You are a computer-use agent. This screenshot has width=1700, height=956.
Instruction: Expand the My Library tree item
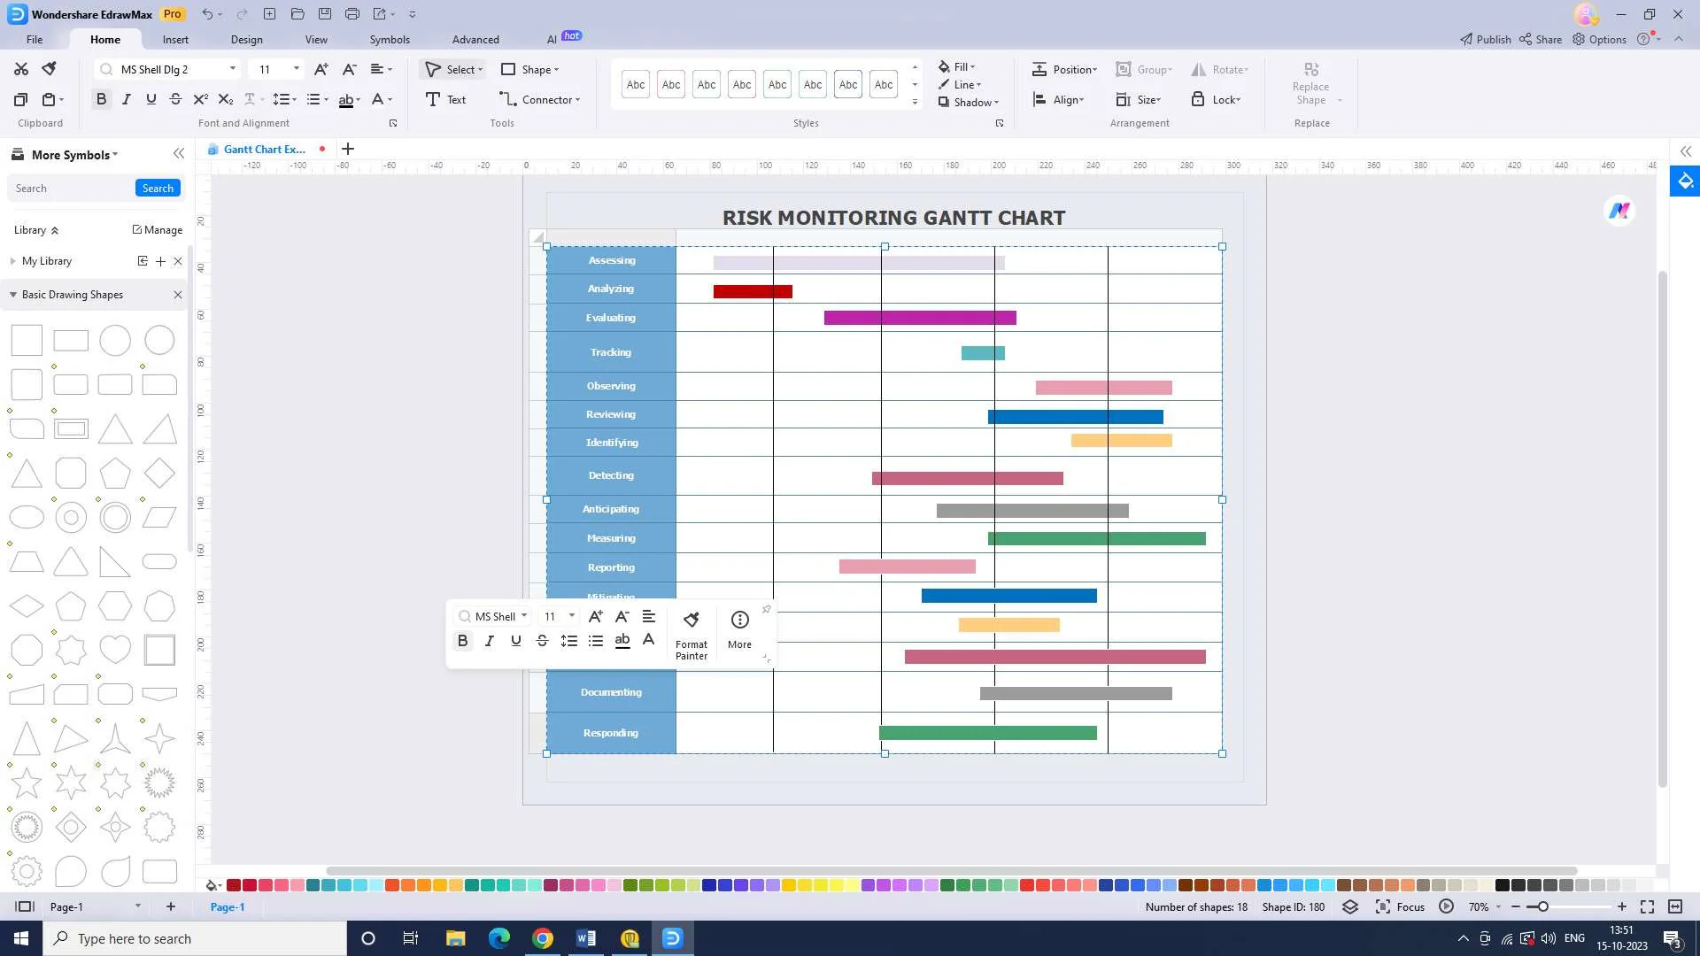pyautogui.click(x=12, y=261)
